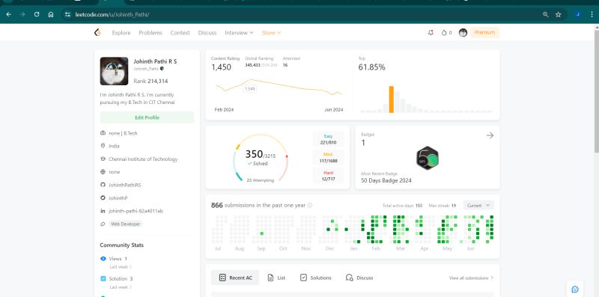Select the Recent AC tab
Image resolution: width=599 pixels, height=297 pixels.
(x=235, y=278)
